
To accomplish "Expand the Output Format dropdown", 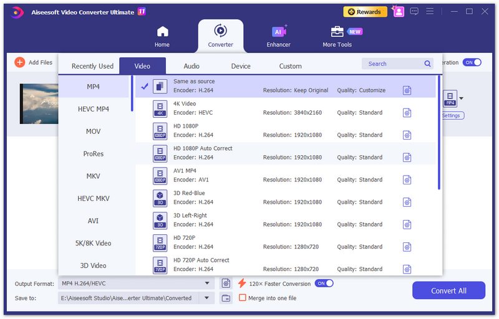I will [x=207, y=283].
